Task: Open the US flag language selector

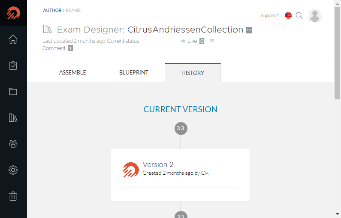Action: coord(288,15)
